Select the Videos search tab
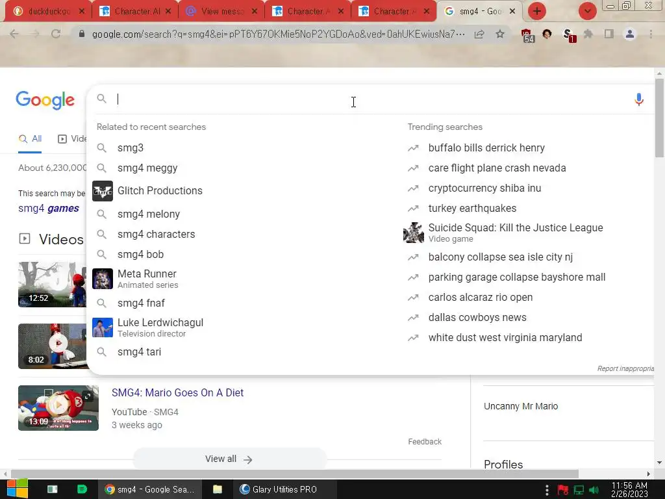This screenshot has height=499, width=665. click(x=73, y=139)
